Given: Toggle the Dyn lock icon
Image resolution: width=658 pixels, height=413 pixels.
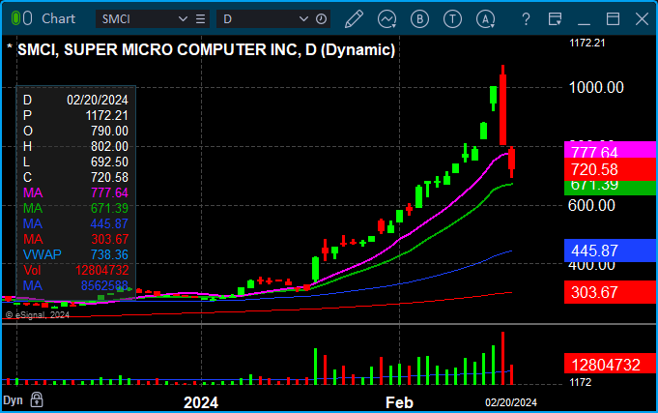Looking at the screenshot, I should coord(37,399).
